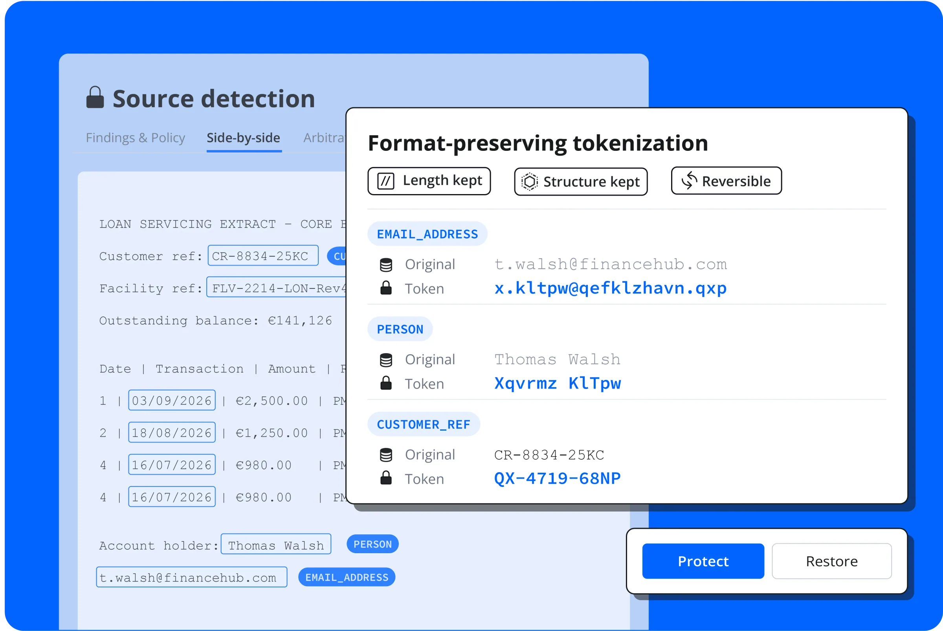
Task: Select the Length kept badge
Action: 429,181
